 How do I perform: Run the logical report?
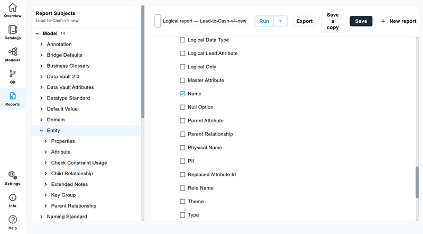coord(264,21)
